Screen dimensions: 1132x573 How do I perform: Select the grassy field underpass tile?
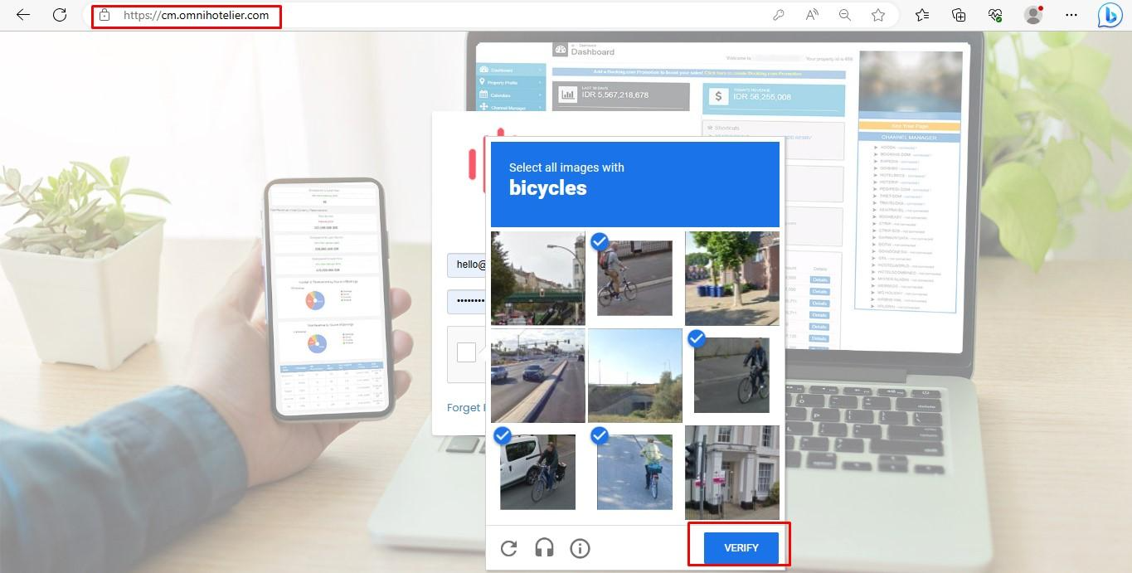(x=634, y=376)
